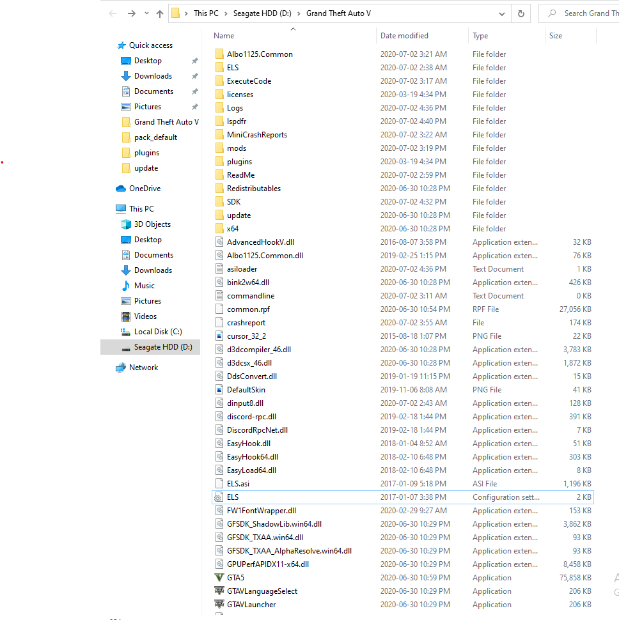
Task: Select the ELS folder at the top
Action: [233, 68]
